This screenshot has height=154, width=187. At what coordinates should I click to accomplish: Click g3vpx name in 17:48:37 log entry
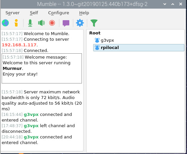tap(31, 126)
